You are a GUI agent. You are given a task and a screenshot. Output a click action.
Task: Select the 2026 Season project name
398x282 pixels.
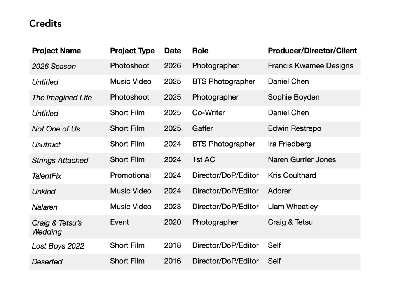54,67
